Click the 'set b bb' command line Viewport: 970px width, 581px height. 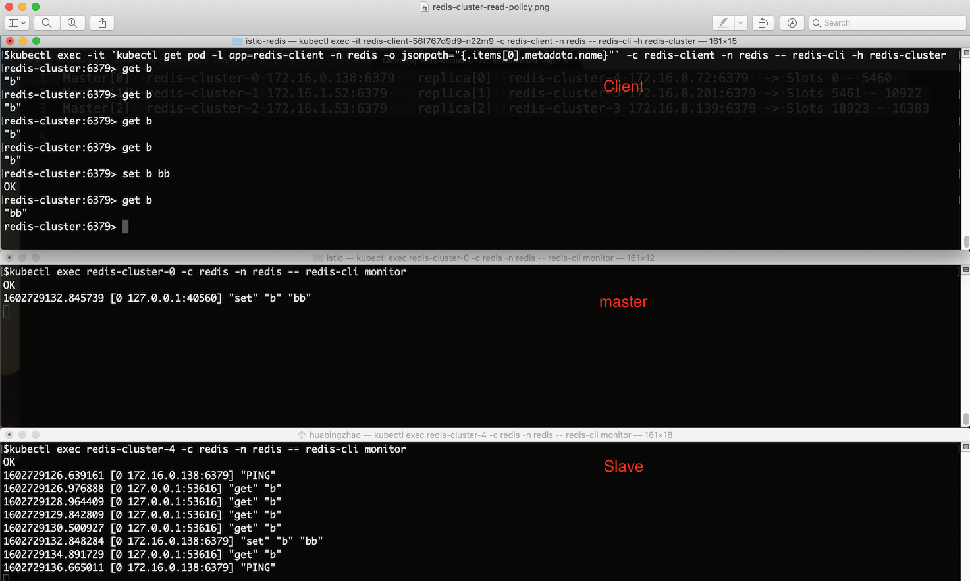87,174
